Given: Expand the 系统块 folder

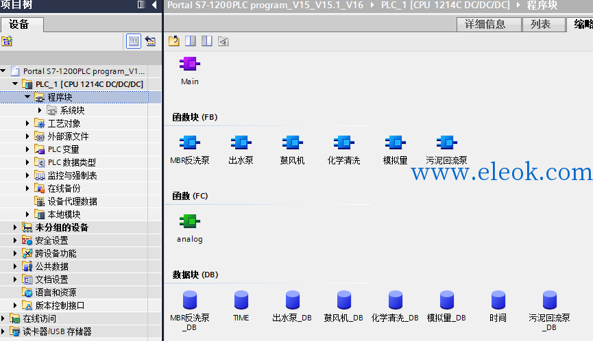Looking at the screenshot, I should click(x=40, y=110).
